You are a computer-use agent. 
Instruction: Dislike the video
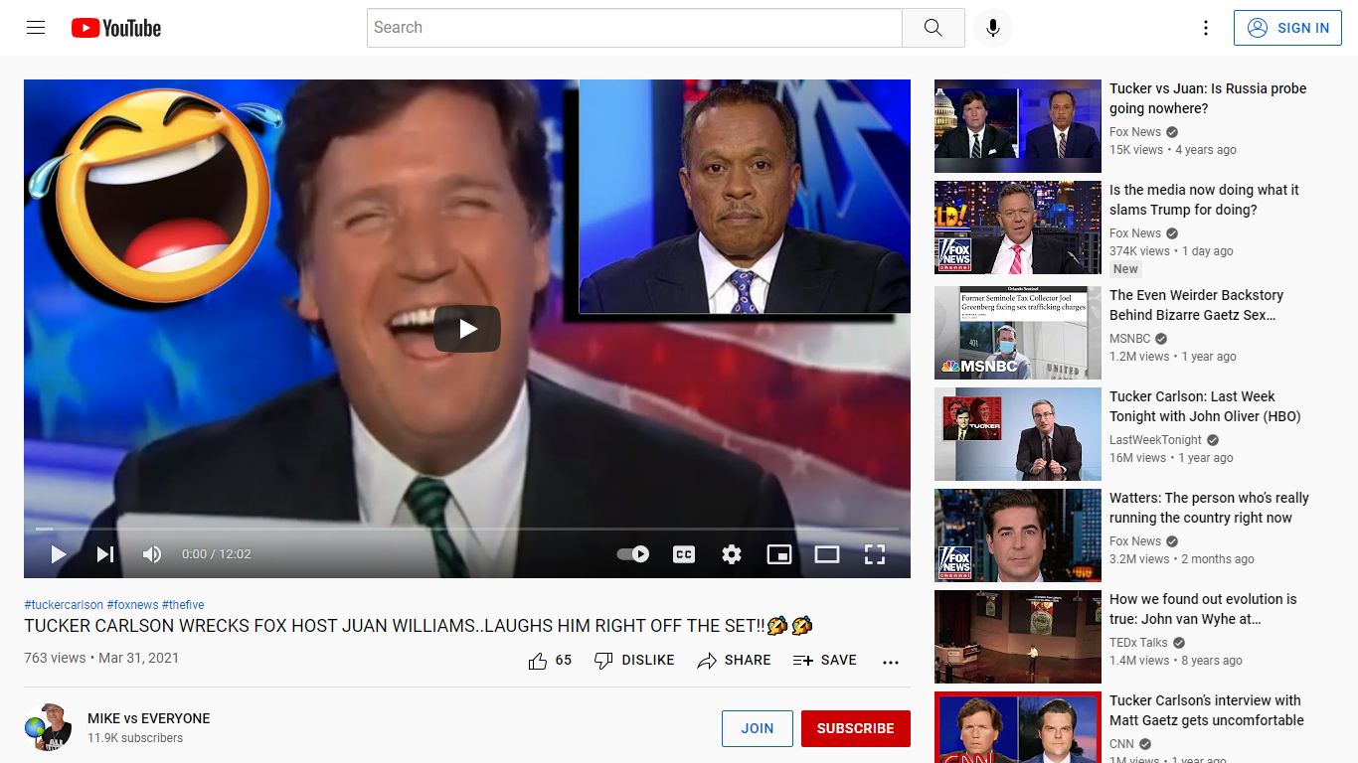click(x=634, y=661)
